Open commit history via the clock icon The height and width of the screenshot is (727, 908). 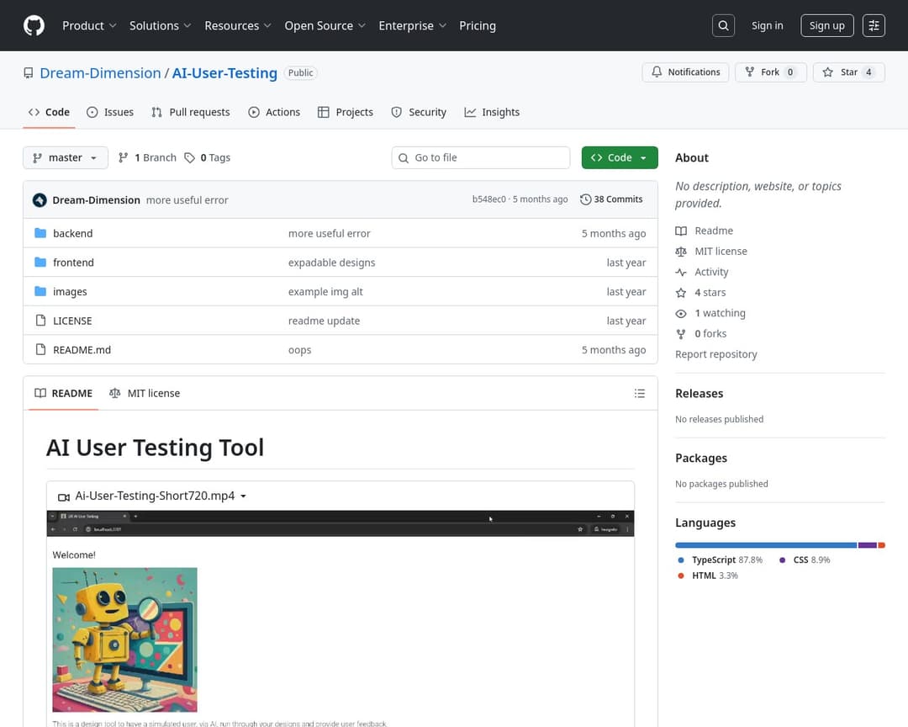point(585,199)
